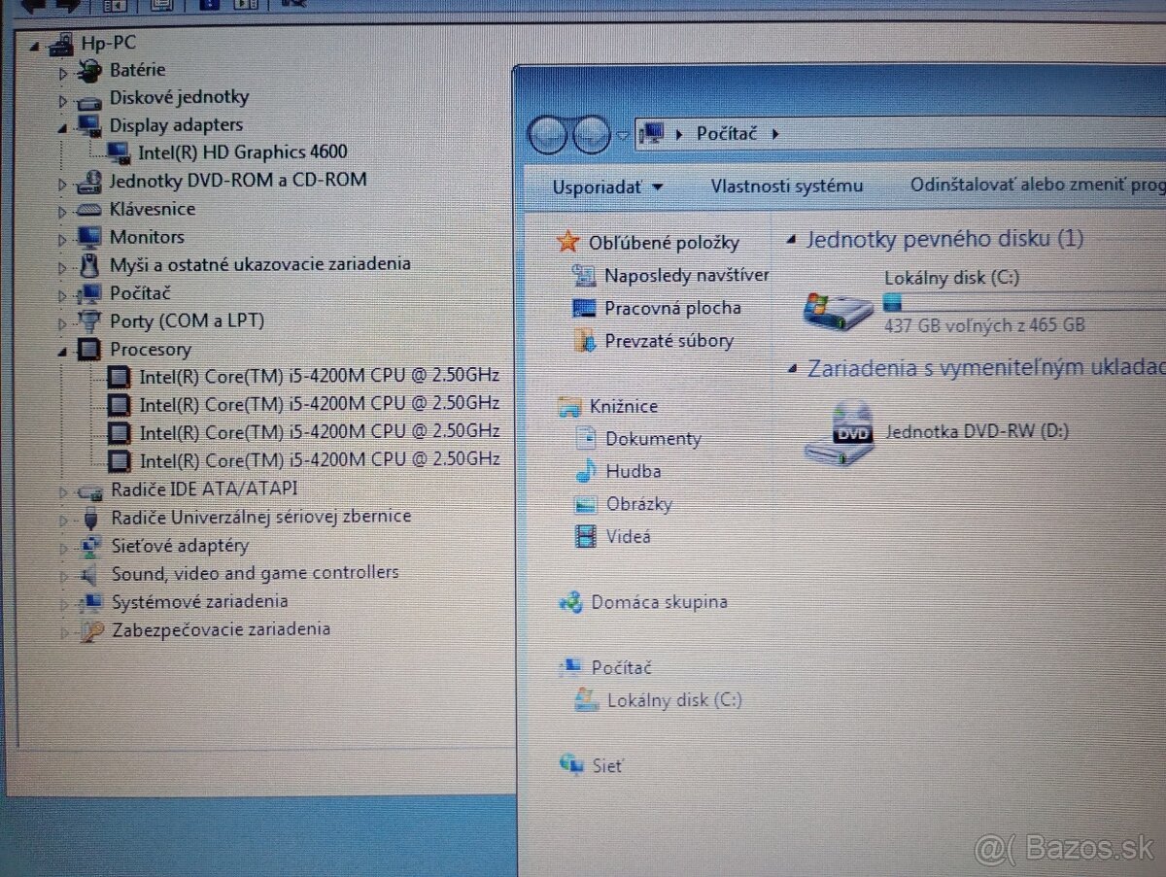Click the Display adapters monitor icon
The width and height of the screenshot is (1166, 877).
tap(89, 125)
